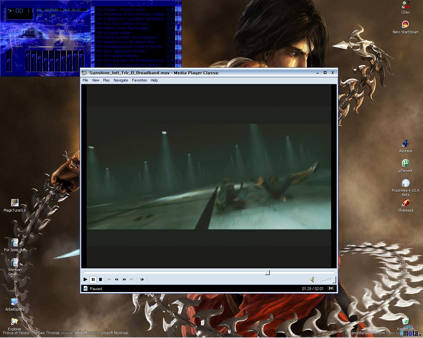Click the Increase Rate fast-forward icon

tap(124, 280)
